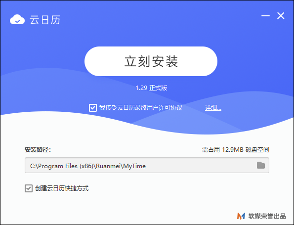Image resolution: width=294 pixels, height=225 pixels.
Task: Click the 立刻安装 install button
Action: 151,61
